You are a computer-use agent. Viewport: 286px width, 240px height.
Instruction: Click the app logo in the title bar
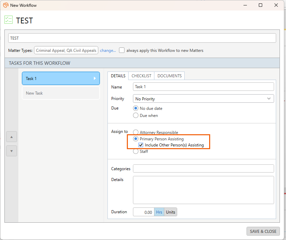(5, 5)
